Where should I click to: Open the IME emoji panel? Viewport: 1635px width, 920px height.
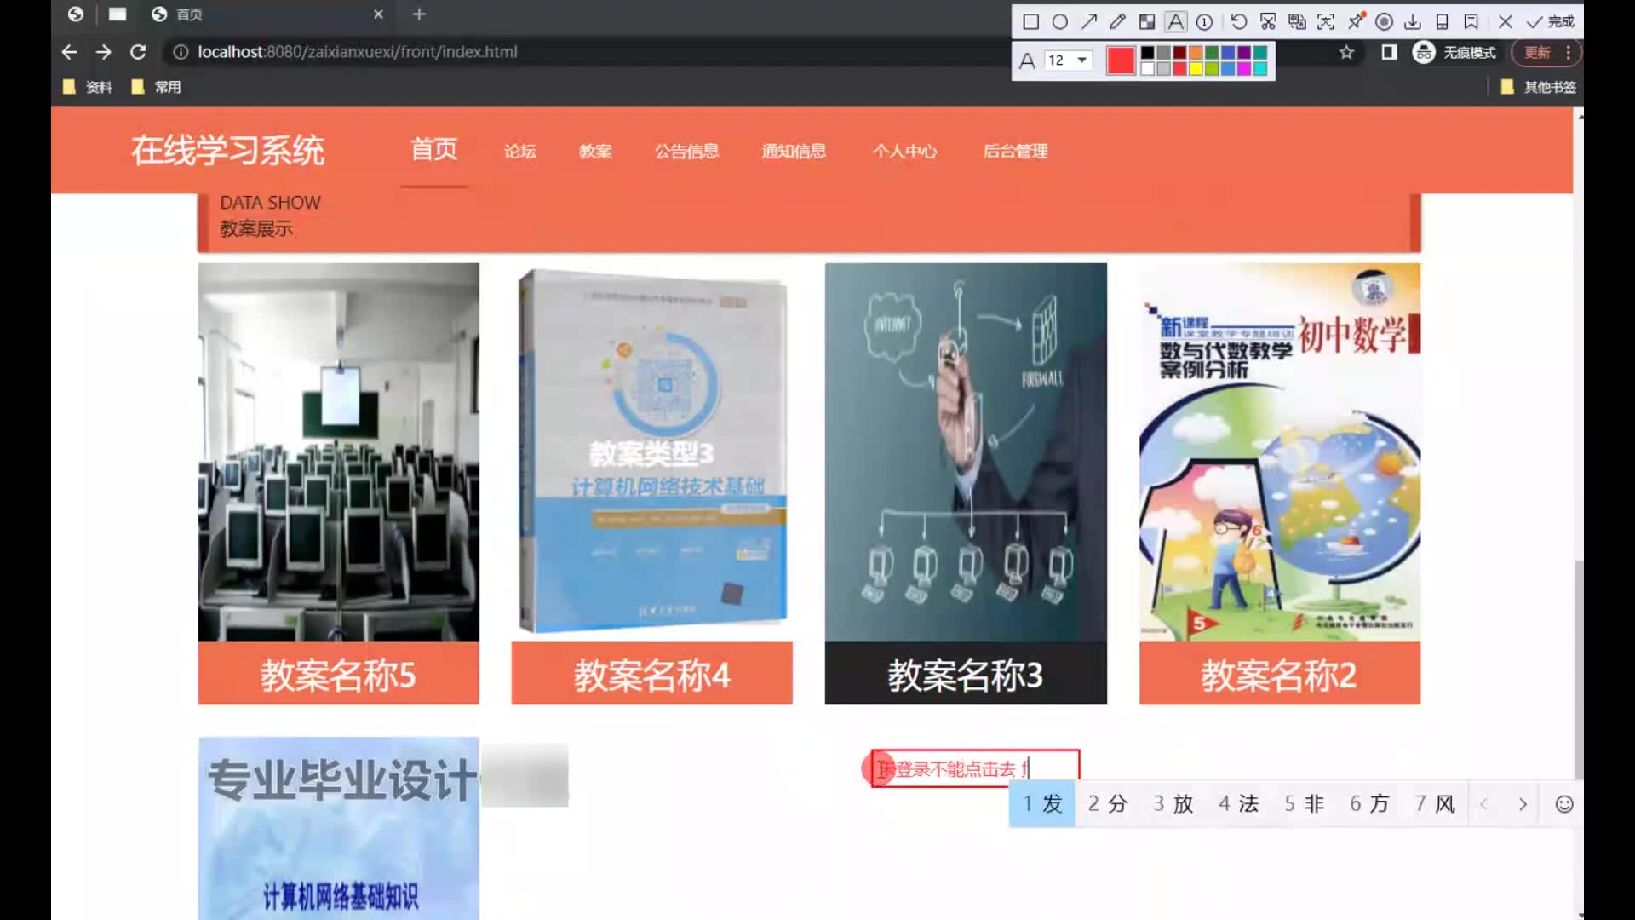1564,804
